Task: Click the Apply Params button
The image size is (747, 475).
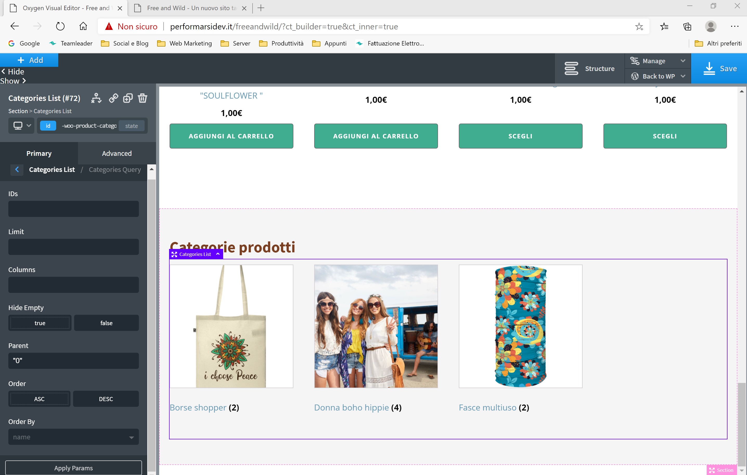Action: [x=73, y=468]
